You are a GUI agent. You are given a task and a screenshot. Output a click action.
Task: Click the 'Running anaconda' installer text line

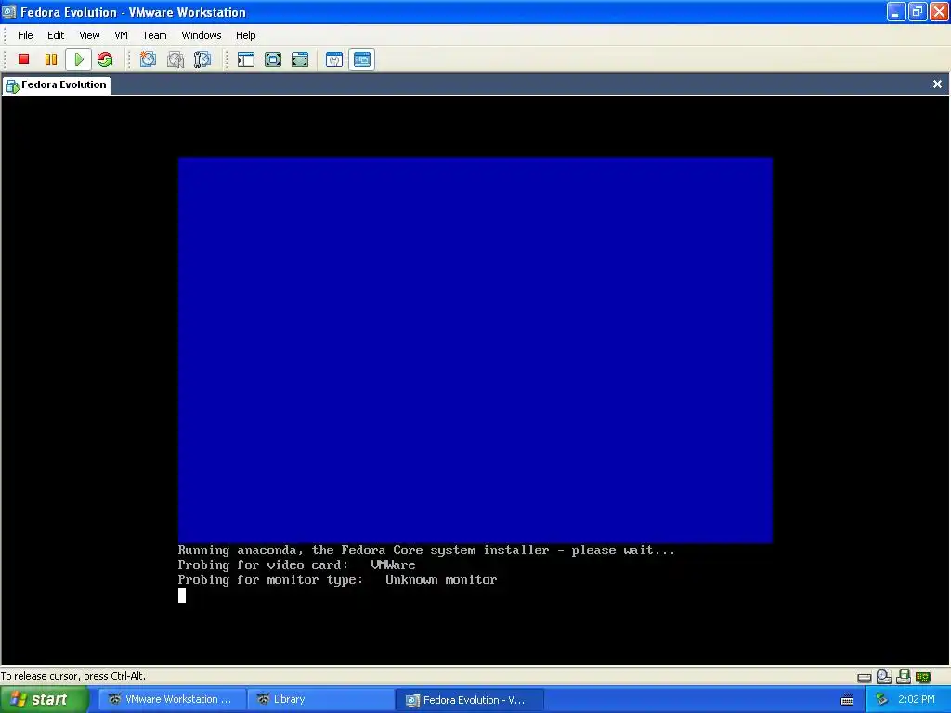425,551
